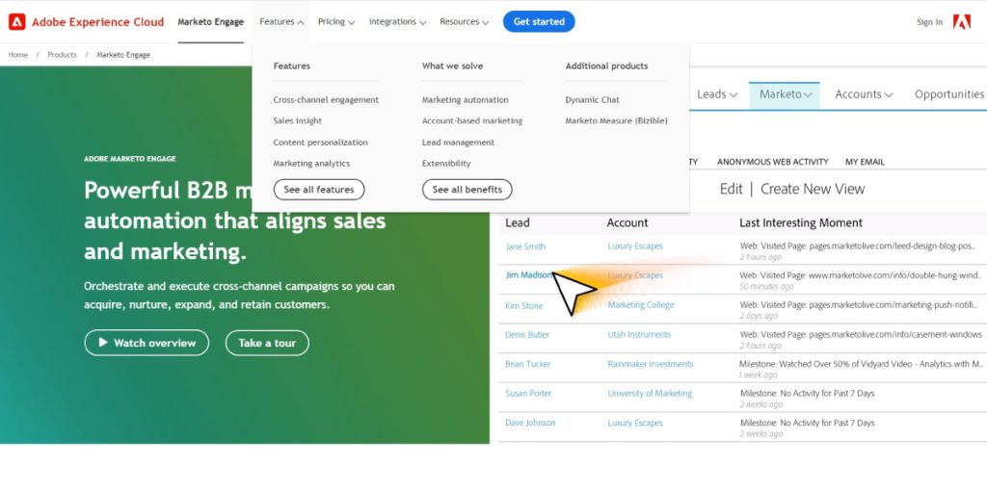Open lead Jim Madison
987x493 pixels.
[x=529, y=275]
